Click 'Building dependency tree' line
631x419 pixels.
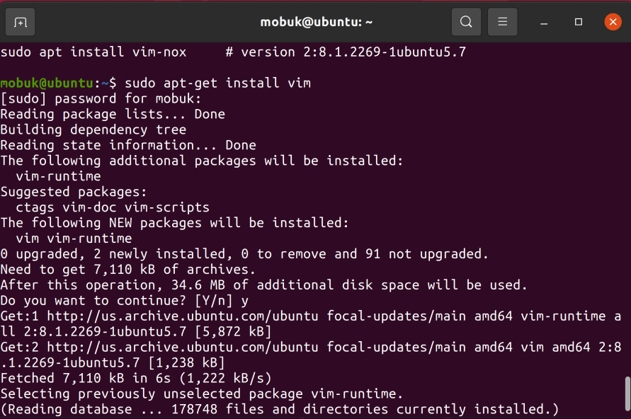click(93, 130)
